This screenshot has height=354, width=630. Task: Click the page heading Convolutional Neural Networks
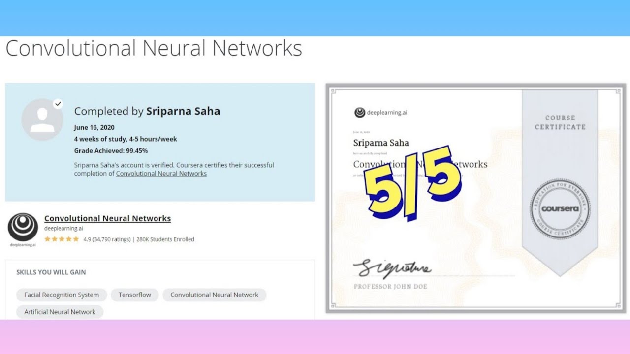click(154, 49)
